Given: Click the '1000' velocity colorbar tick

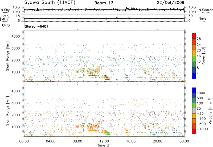Looking at the screenshot, I should click(201, 93).
